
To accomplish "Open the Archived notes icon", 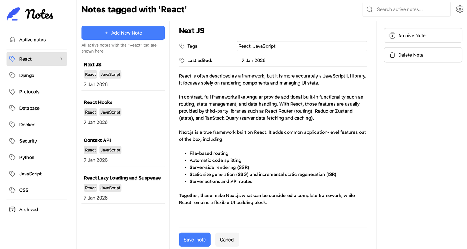I will [x=12, y=209].
